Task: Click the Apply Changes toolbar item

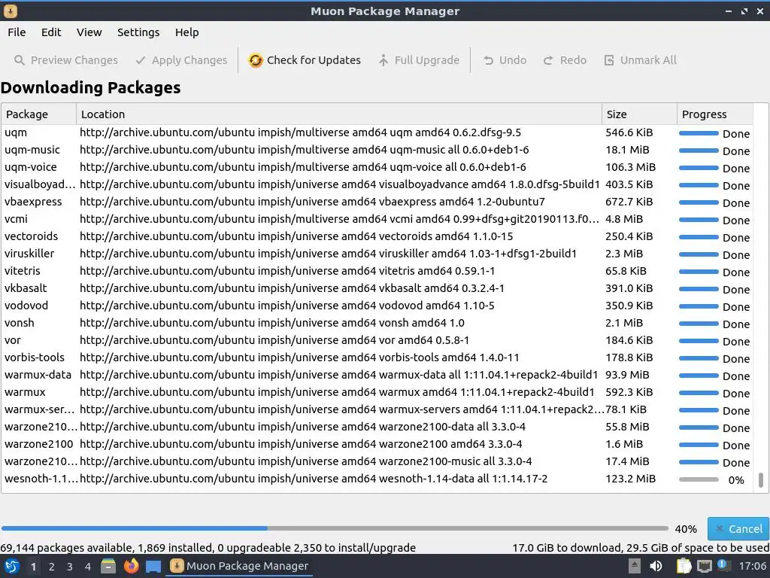Action: point(182,60)
